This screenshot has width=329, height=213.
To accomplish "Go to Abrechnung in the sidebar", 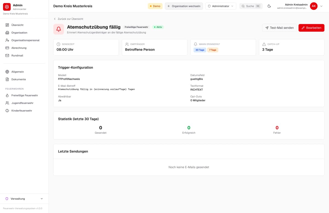I will coord(24,48).
